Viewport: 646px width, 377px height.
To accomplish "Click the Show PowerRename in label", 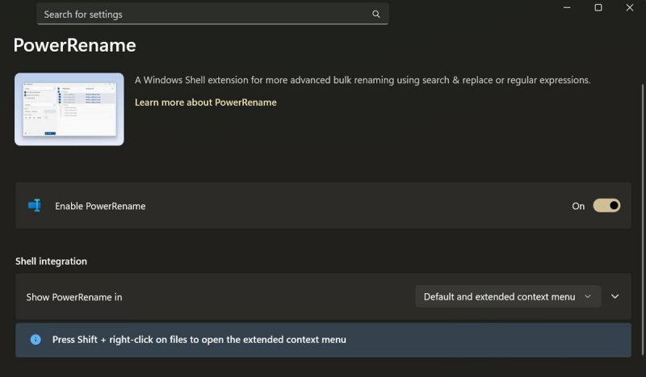I will [x=74, y=297].
